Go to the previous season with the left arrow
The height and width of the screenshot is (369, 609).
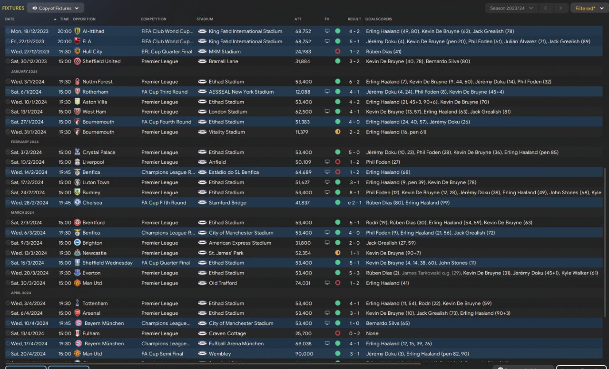click(x=547, y=8)
